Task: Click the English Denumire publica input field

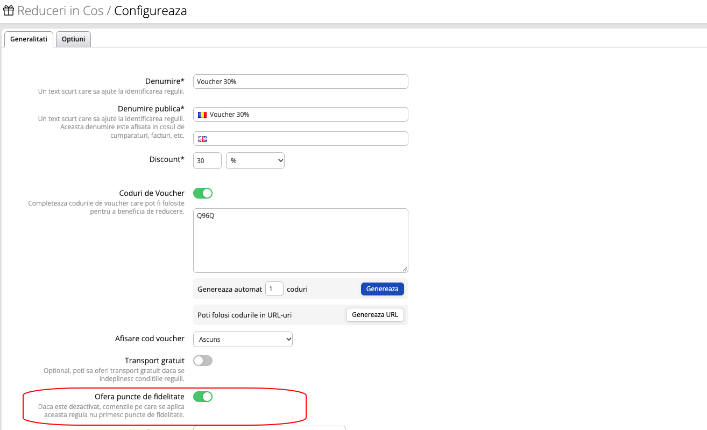Action: point(301,139)
